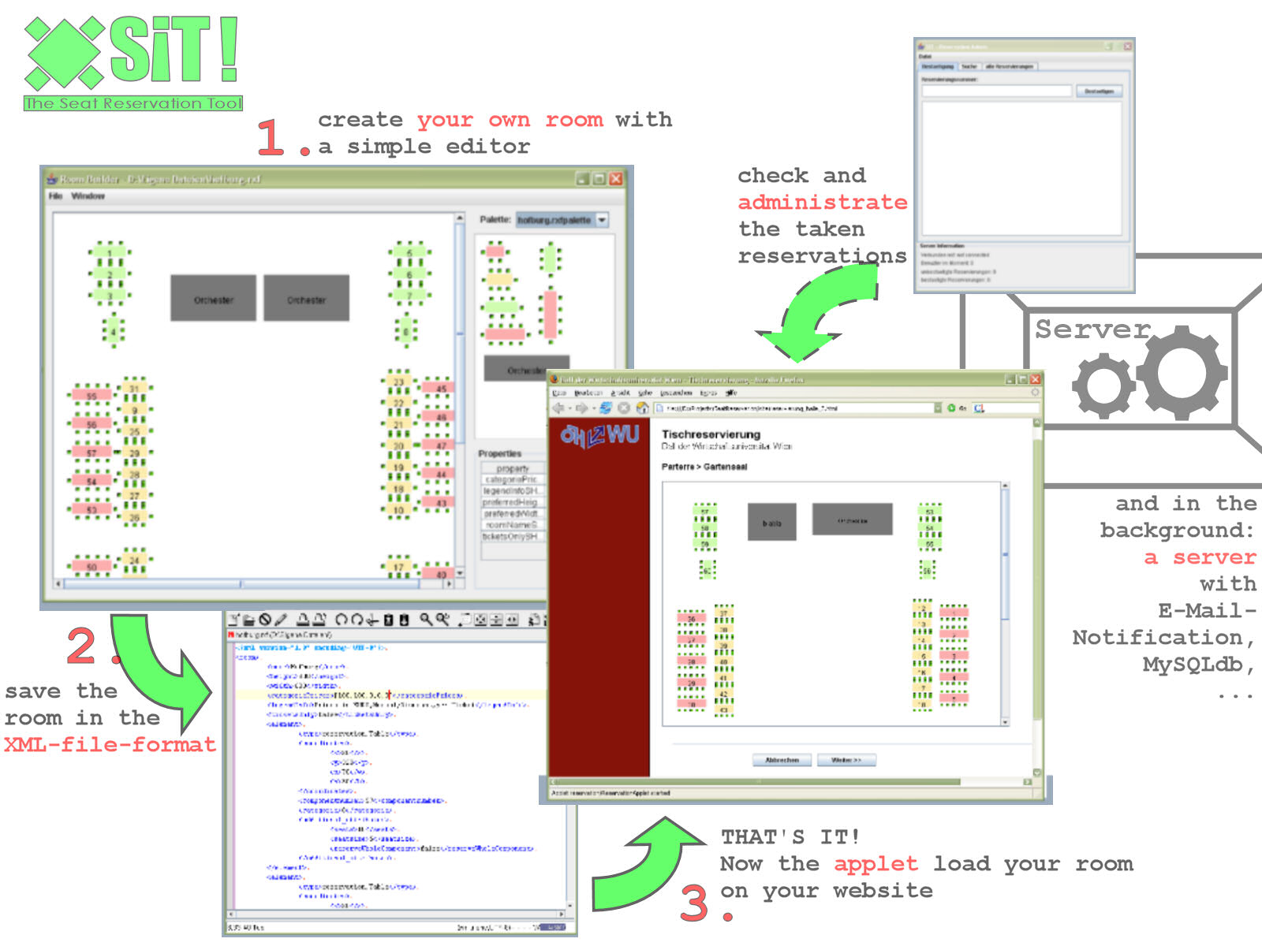Click the open-file icon in the XML editor toolbar
The width and height of the screenshot is (1262, 946).
pos(250,620)
